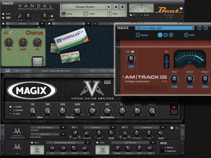Open the Strange Vibration preset dropdown
211x158 pixels.
(109, 7)
